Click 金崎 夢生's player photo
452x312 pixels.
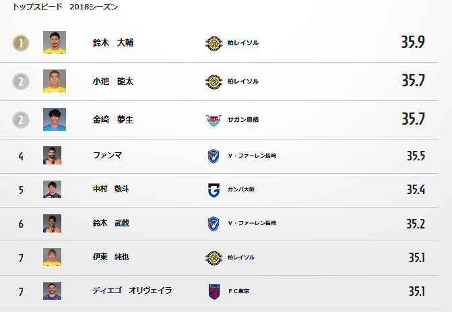[55, 119]
